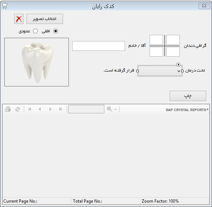Go to previous page of report
The width and height of the screenshot is (212, 207).
[40, 109]
